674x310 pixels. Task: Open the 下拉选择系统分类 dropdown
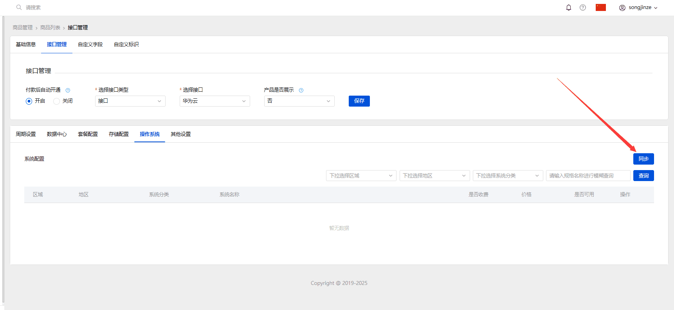(x=508, y=176)
